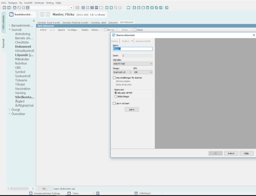Enable the Skriv ut checkbox
Screen dimensions: 256x196
pos(105,30)
